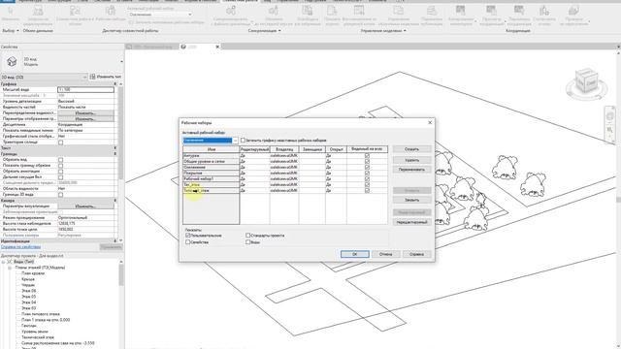Open the type selector dropdown in Properties
This screenshot has height=349, width=621.
pyautogui.click(x=121, y=62)
